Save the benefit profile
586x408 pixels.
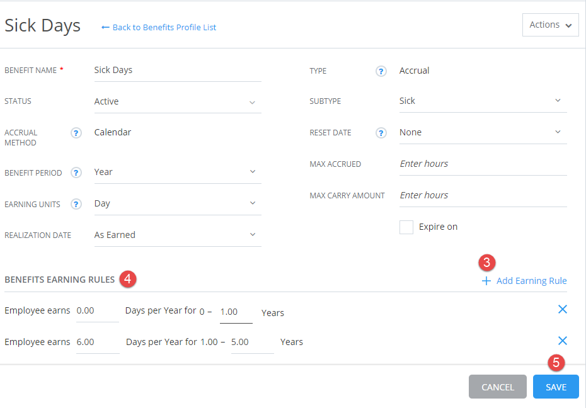556,387
